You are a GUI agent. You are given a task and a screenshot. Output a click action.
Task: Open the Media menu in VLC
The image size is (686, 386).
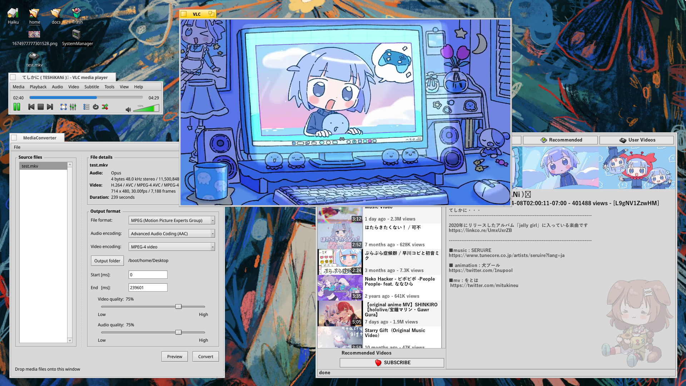point(19,87)
